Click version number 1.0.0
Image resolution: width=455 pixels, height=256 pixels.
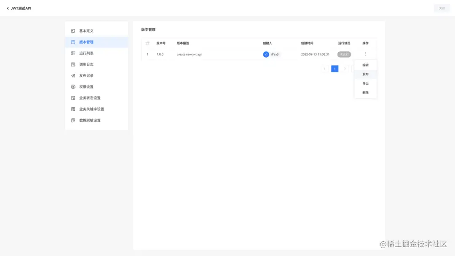(x=160, y=54)
